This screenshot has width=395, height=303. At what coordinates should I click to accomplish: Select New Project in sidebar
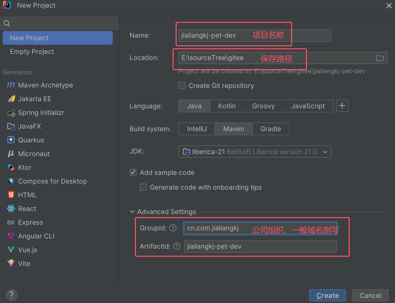coord(58,38)
